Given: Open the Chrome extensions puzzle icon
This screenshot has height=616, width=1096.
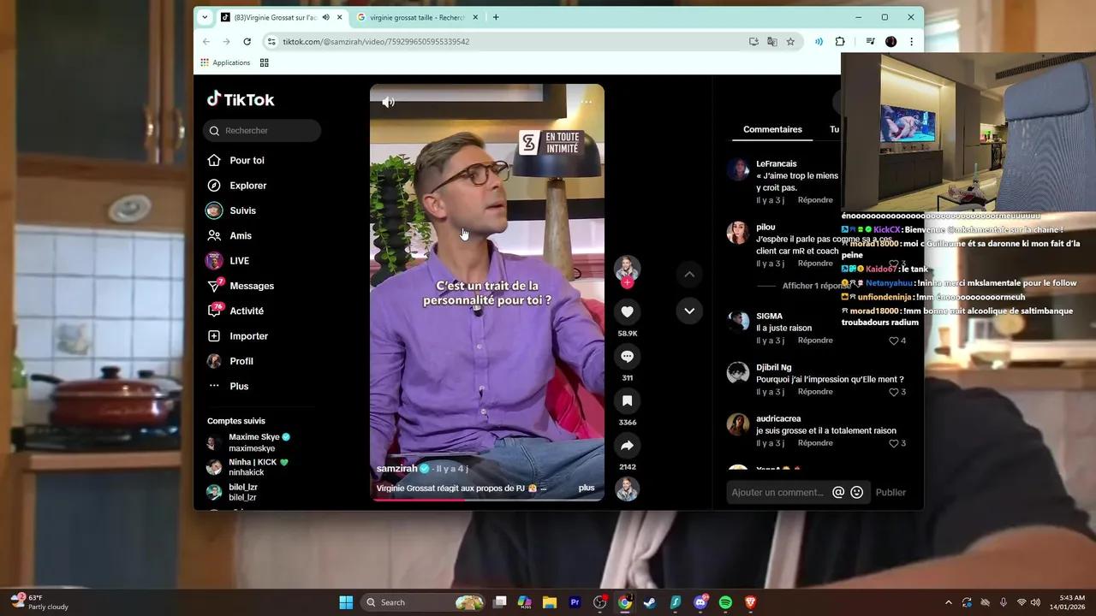Looking at the screenshot, I should click(x=840, y=41).
